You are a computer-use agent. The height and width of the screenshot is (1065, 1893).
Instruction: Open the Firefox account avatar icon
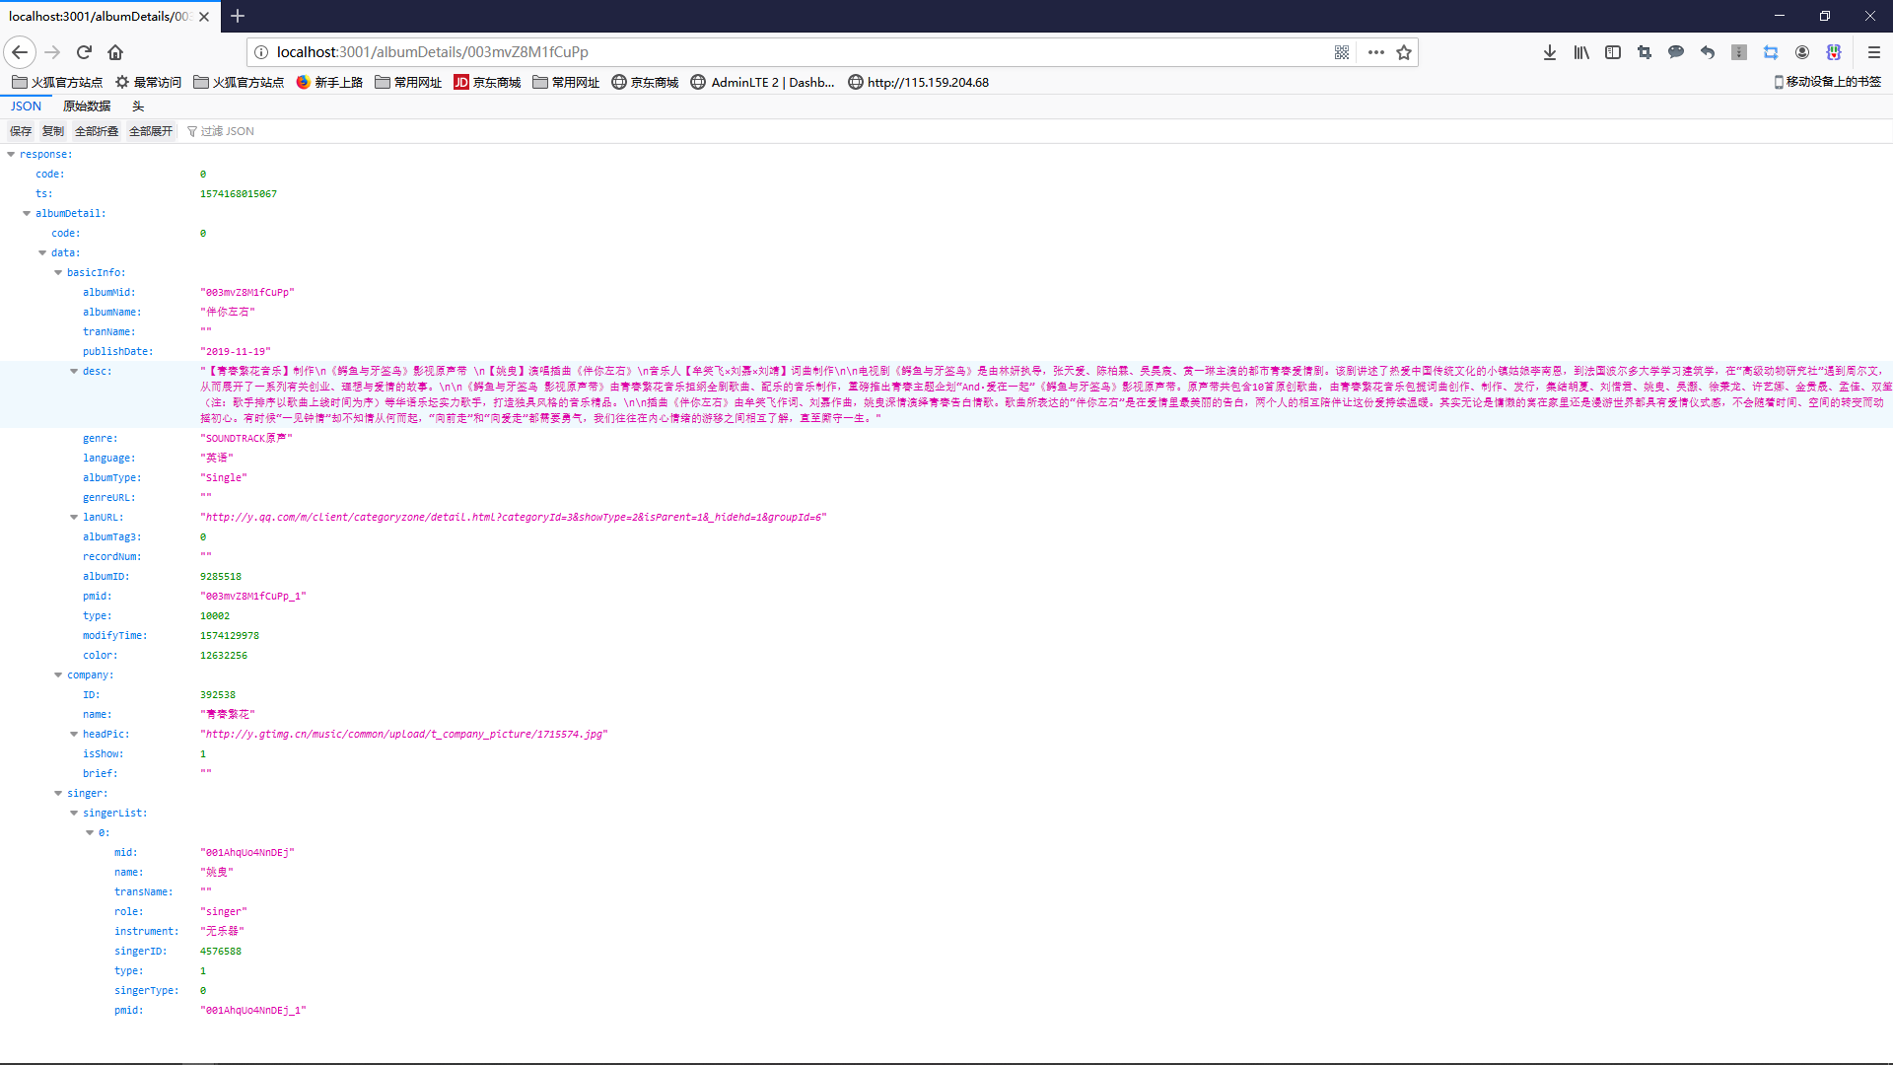click(1802, 52)
